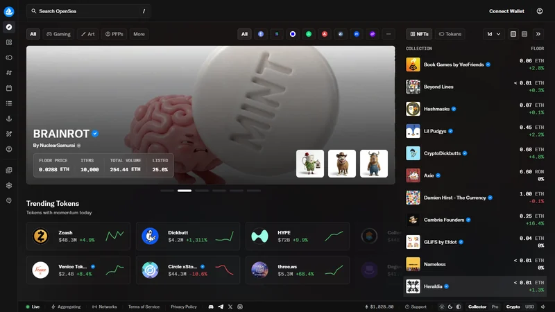Open Dickbutt trending token card
The image size is (555, 312).
[x=188, y=236]
